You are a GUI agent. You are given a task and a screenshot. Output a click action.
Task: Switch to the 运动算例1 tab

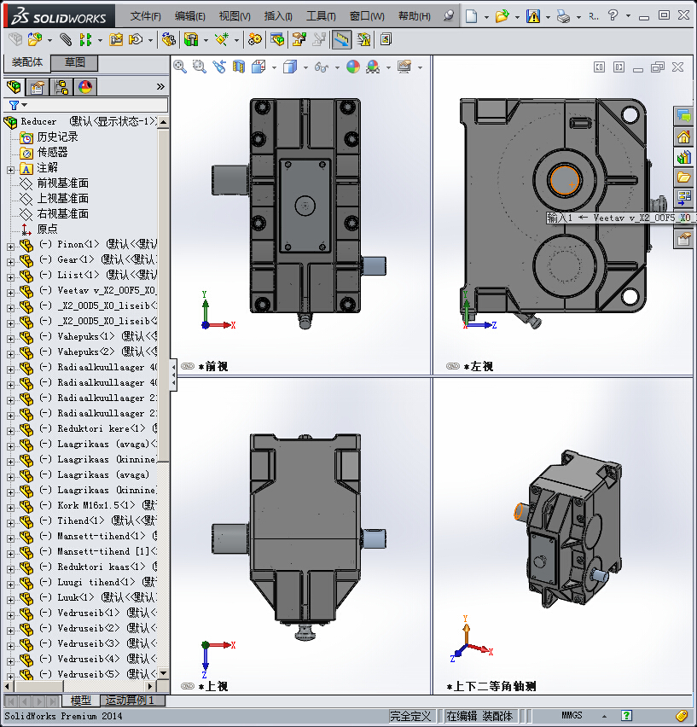pyautogui.click(x=130, y=701)
